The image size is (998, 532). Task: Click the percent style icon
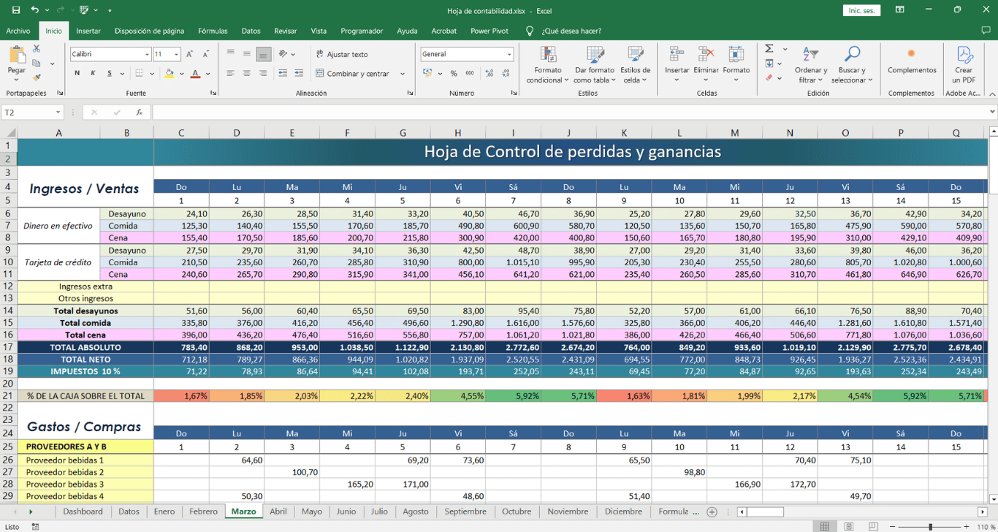tap(454, 74)
